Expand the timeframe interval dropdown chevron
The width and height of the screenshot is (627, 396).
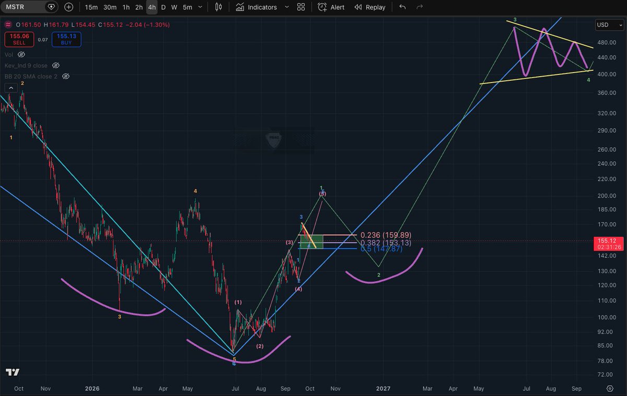tap(200, 7)
